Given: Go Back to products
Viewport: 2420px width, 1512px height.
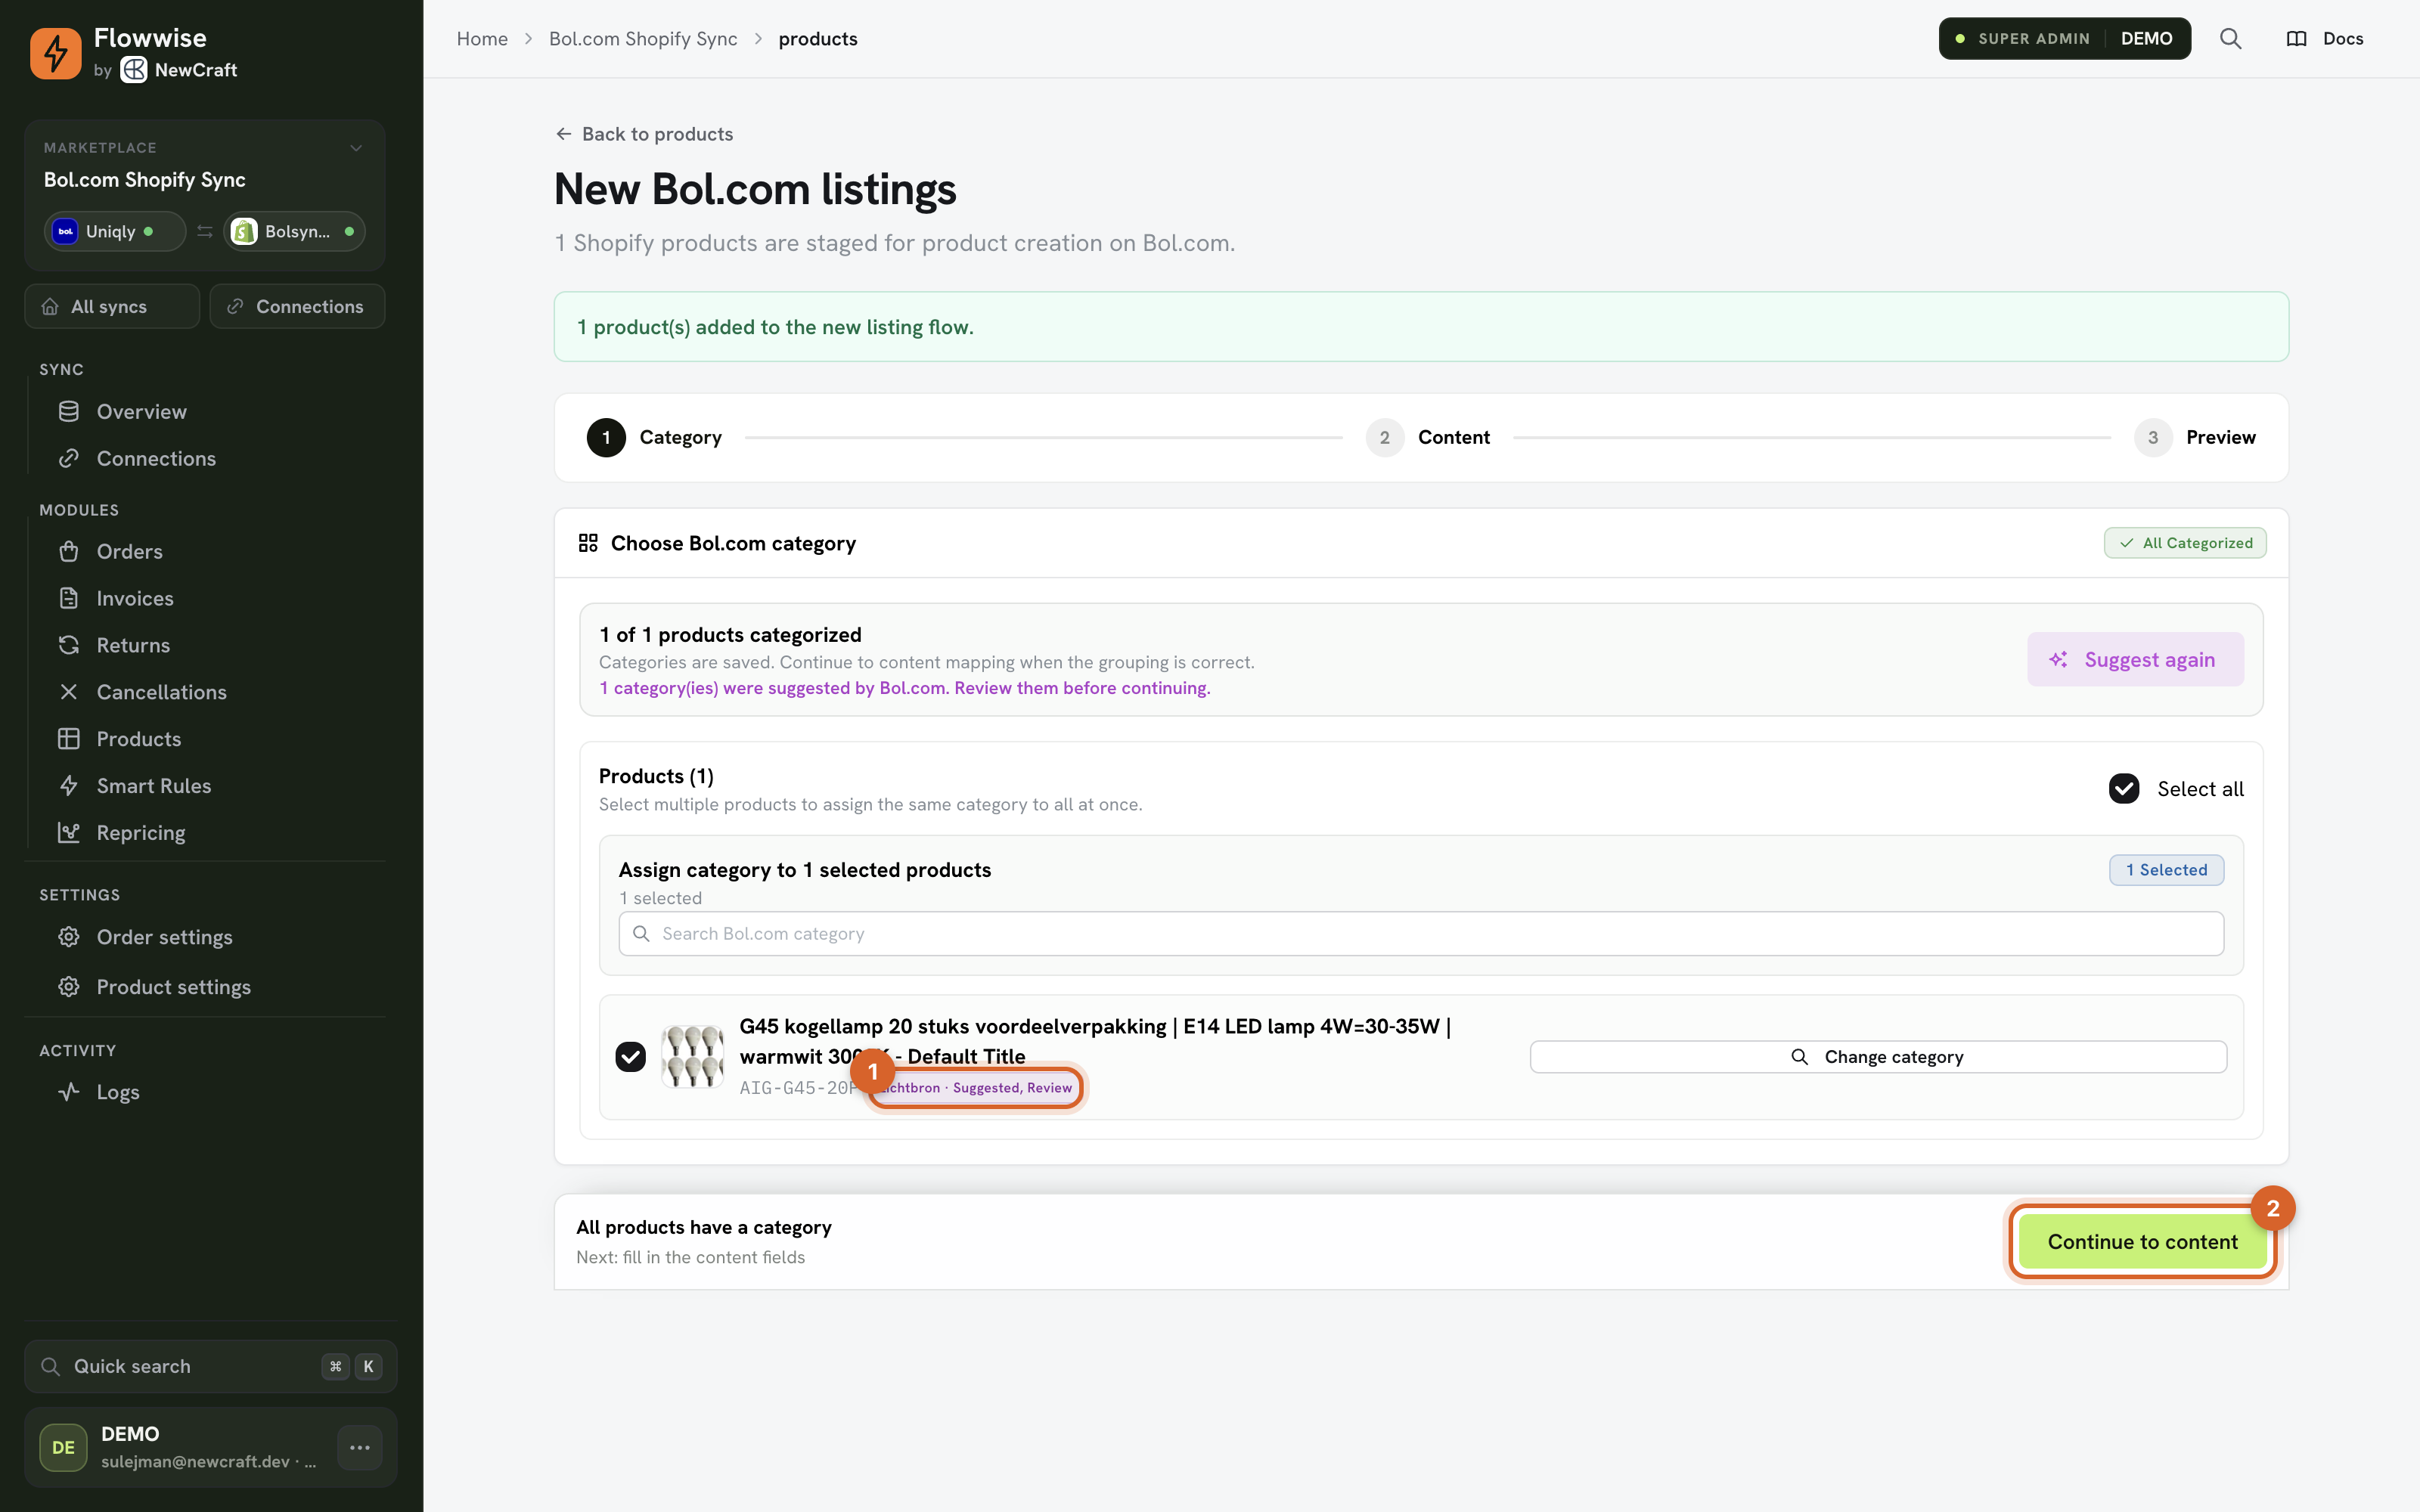Looking at the screenshot, I should [x=644, y=134].
